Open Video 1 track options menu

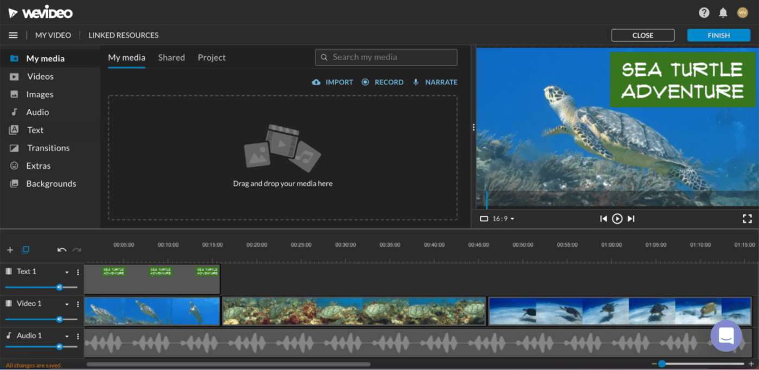[78, 305]
